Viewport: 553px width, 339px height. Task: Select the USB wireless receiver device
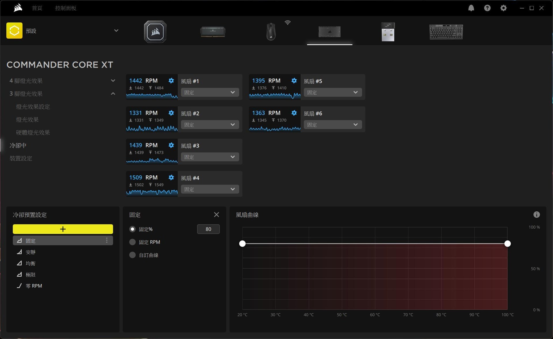(388, 32)
